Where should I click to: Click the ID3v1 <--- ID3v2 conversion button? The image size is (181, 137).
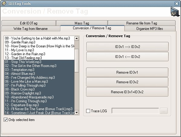point(128,56)
